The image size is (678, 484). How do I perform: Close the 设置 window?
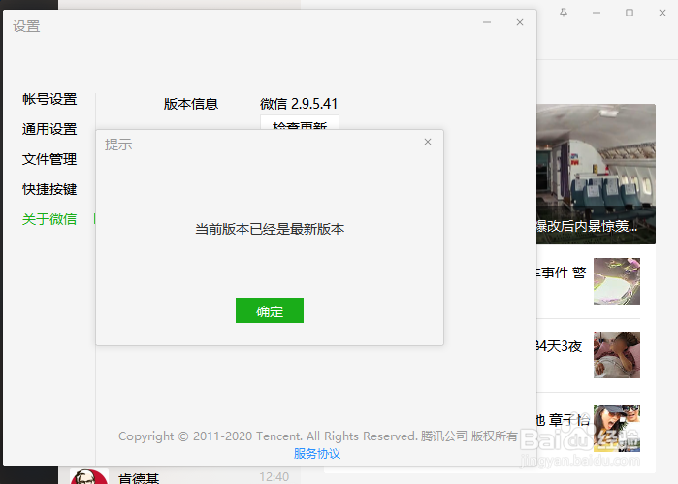pos(520,22)
